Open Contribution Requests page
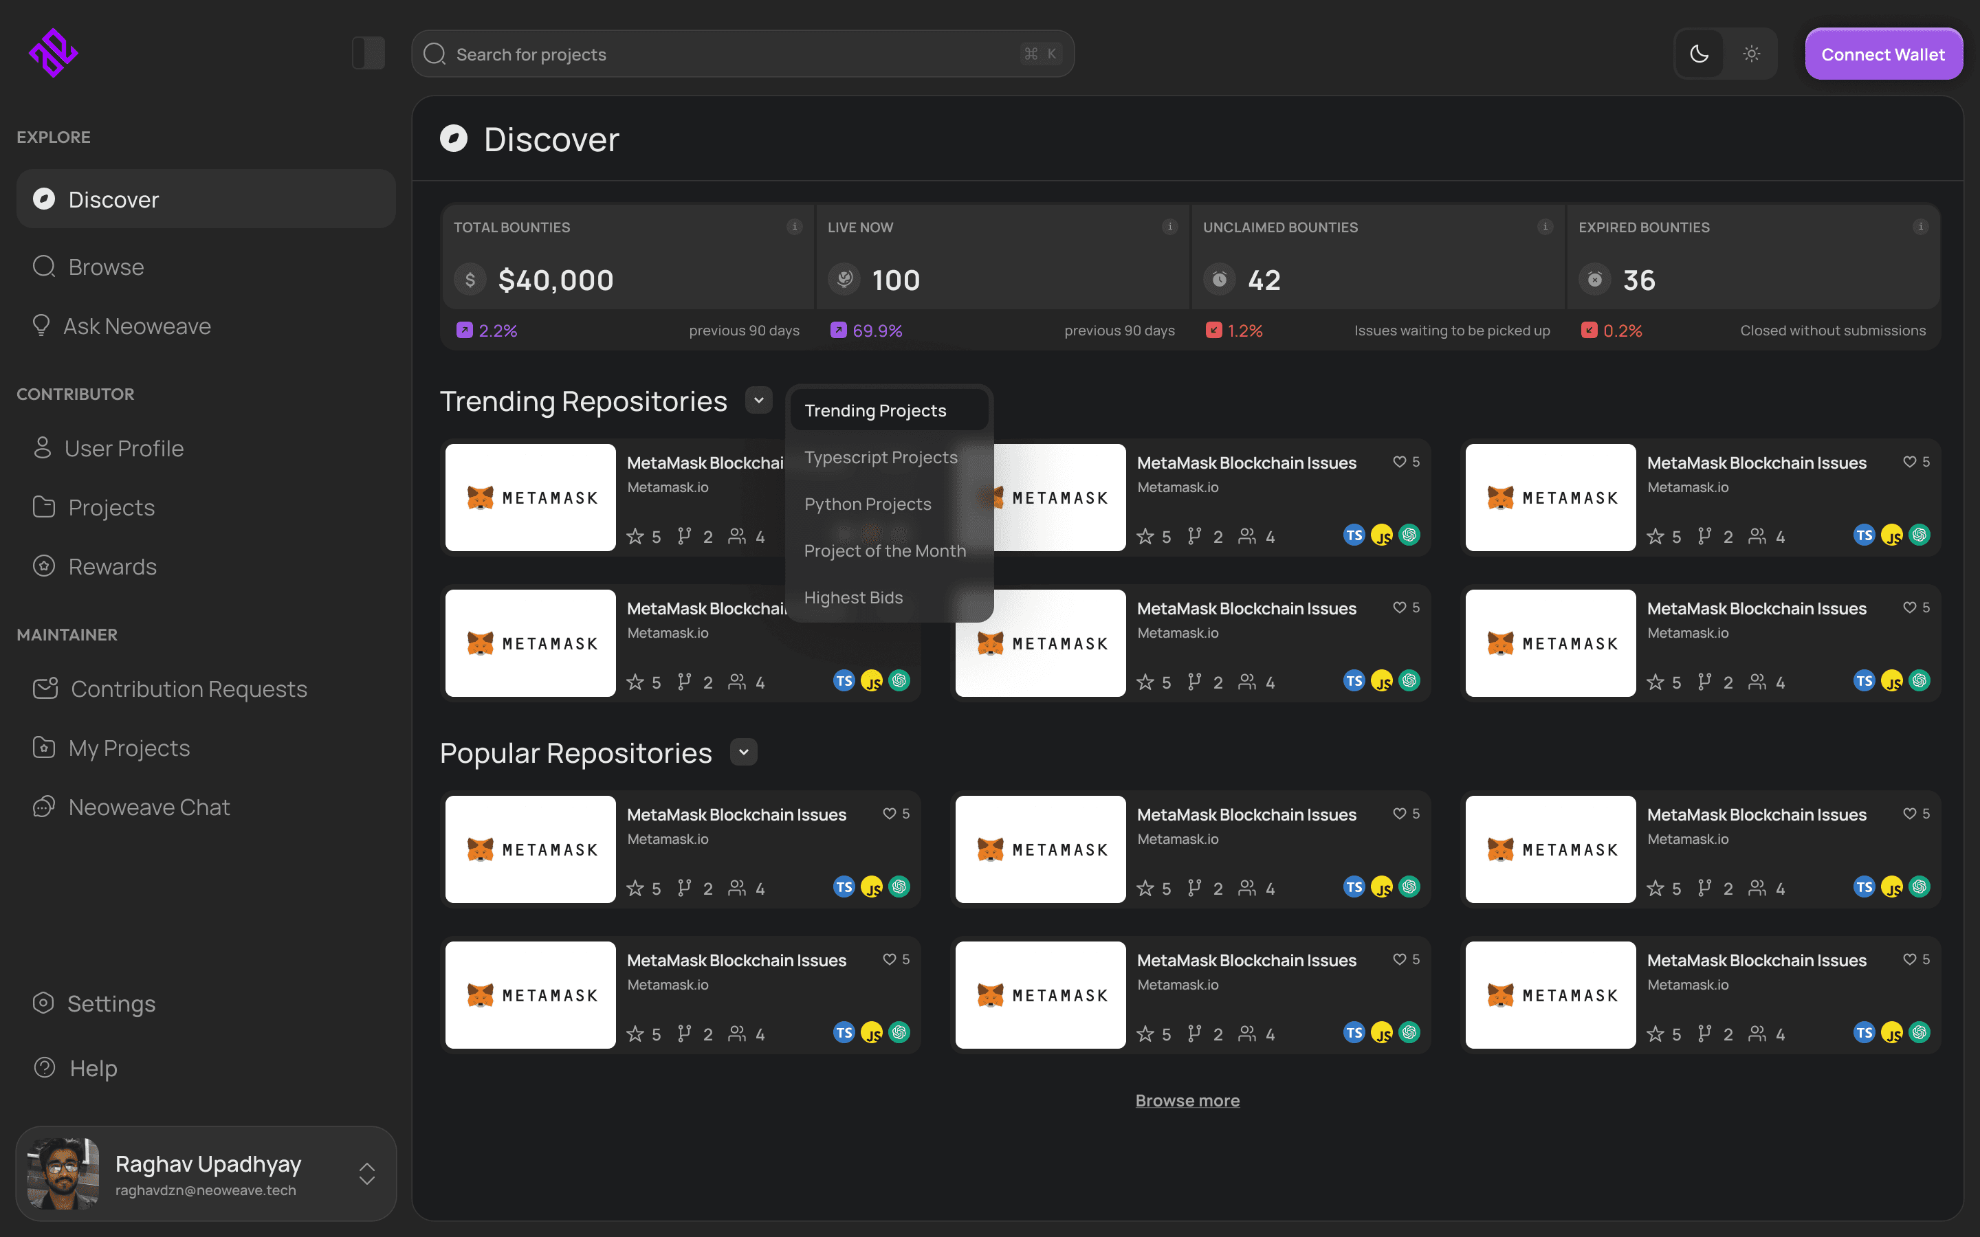Image resolution: width=1980 pixels, height=1237 pixels. (188, 689)
